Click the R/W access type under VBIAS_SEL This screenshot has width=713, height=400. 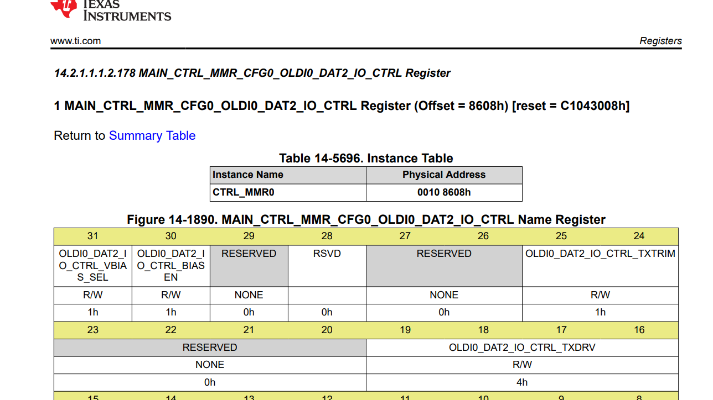point(93,295)
